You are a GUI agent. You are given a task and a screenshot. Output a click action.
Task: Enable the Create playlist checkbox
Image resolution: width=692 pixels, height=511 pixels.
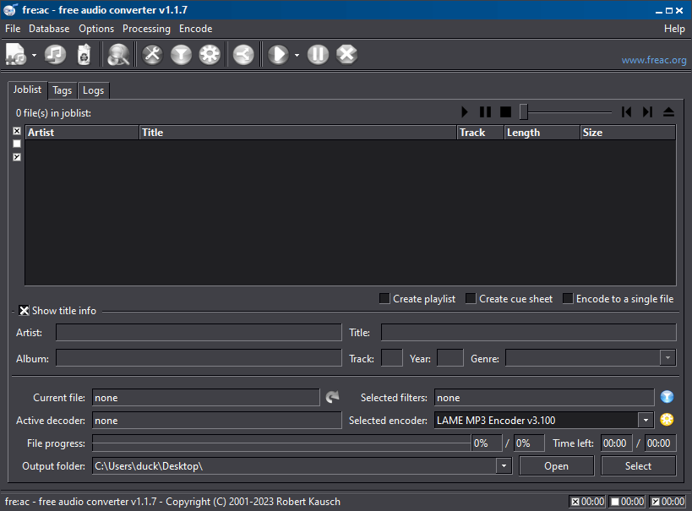(x=384, y=298)
